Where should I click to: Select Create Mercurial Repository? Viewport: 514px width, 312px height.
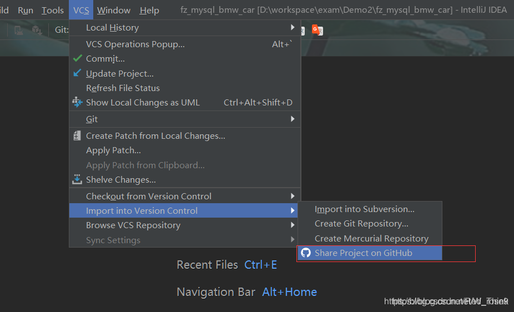click(x=370, y=239)
